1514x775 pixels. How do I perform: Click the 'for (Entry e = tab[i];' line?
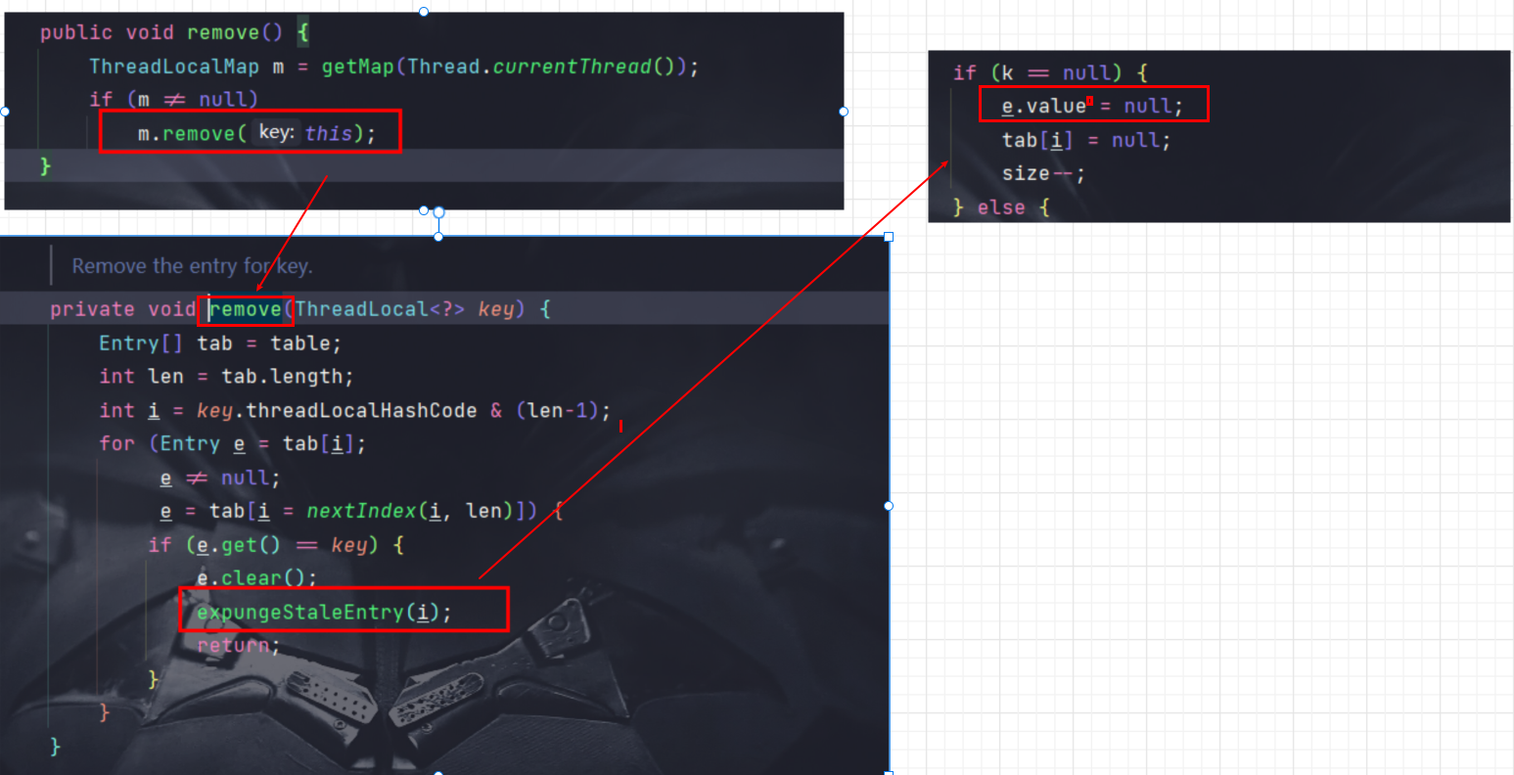233,444
